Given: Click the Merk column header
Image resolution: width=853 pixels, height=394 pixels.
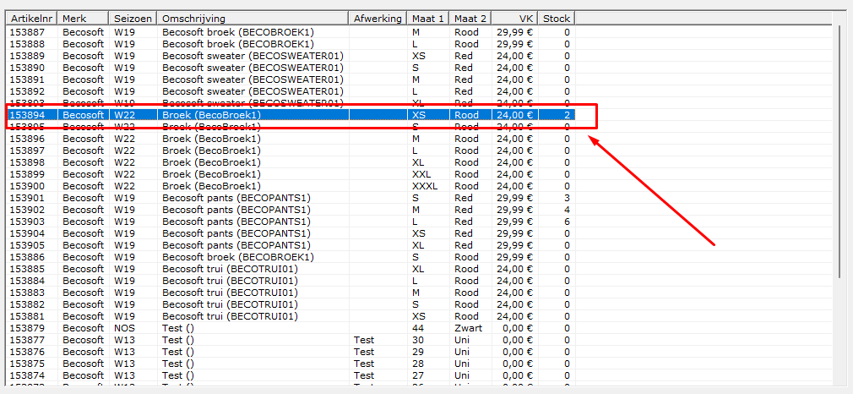Looking at the screenshot, I should click(x=83, y=19).
